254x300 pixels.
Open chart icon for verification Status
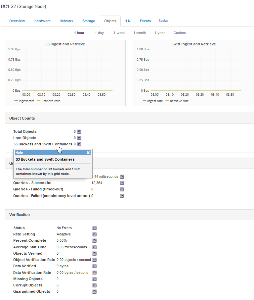[x=94, y=228]
